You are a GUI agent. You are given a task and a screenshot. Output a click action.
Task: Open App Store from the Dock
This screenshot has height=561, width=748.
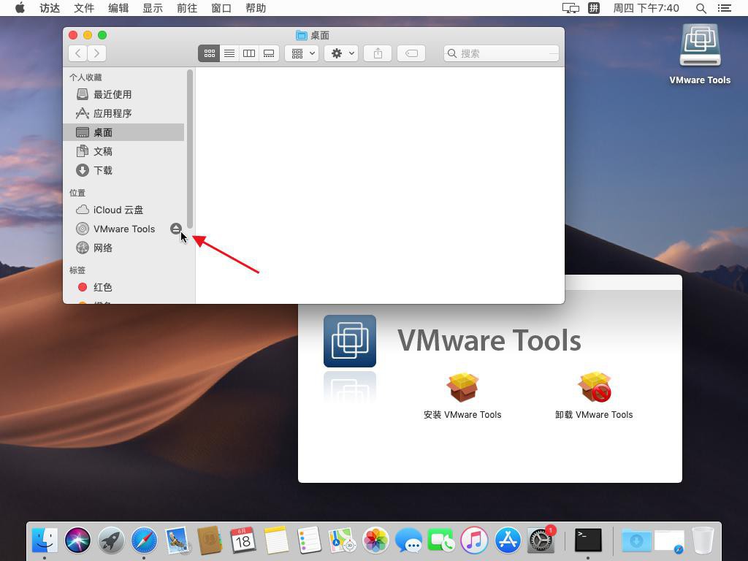tap(508, 541)
